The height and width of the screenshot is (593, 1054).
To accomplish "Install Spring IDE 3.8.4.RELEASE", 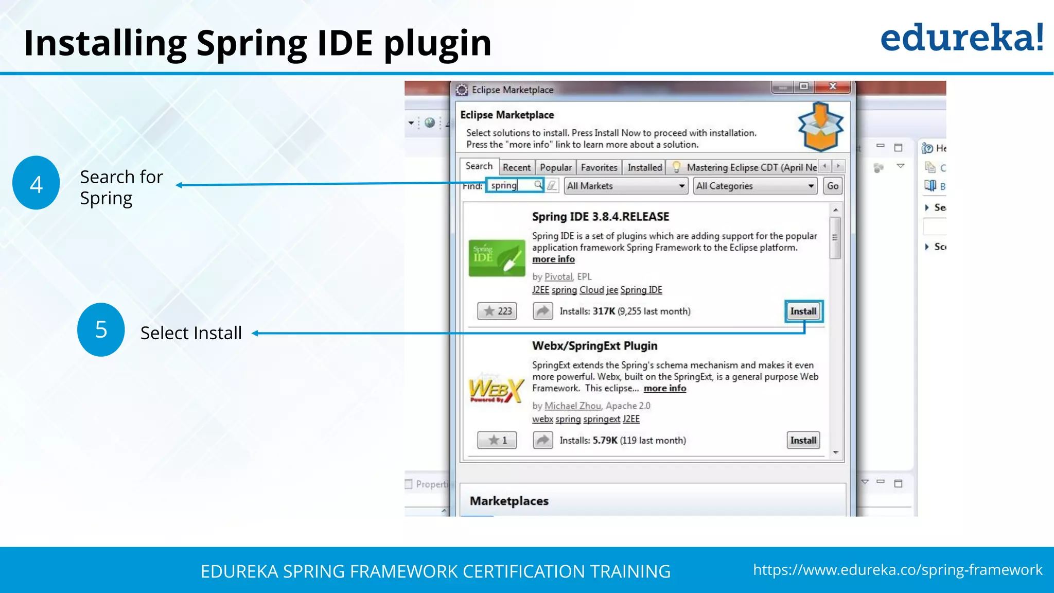I will pyautogui.click(x=803, y=311).
